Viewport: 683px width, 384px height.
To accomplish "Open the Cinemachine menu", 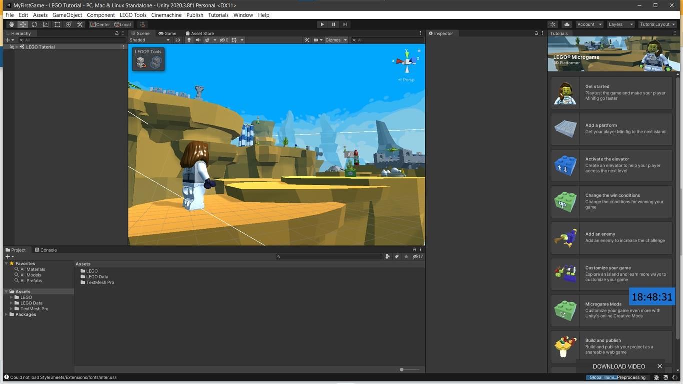I will 166,15.
